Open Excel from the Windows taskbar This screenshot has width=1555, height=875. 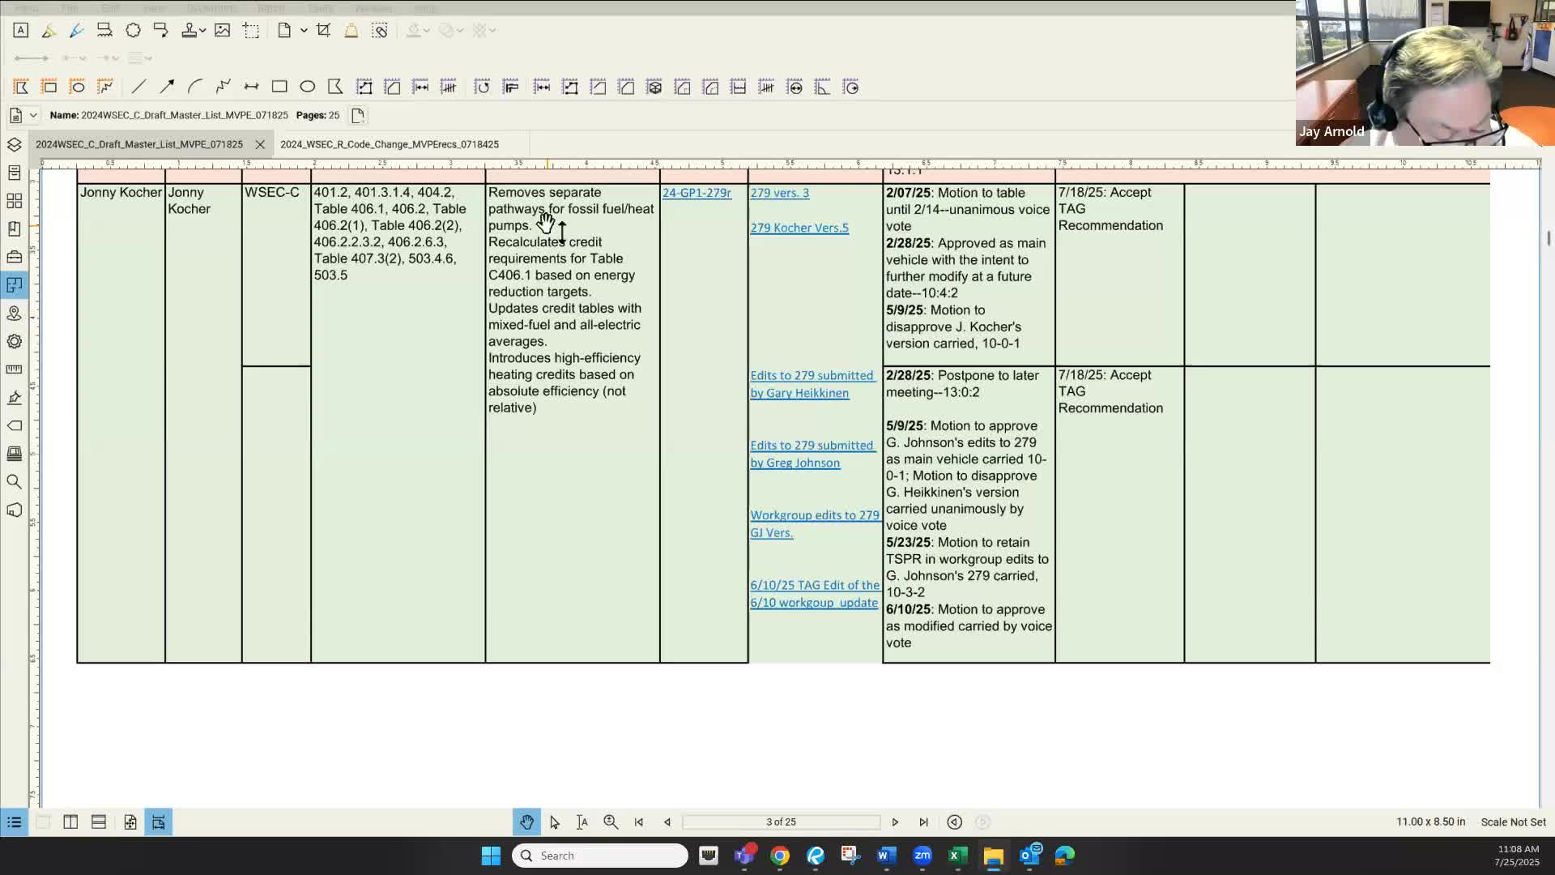point(957,856)
